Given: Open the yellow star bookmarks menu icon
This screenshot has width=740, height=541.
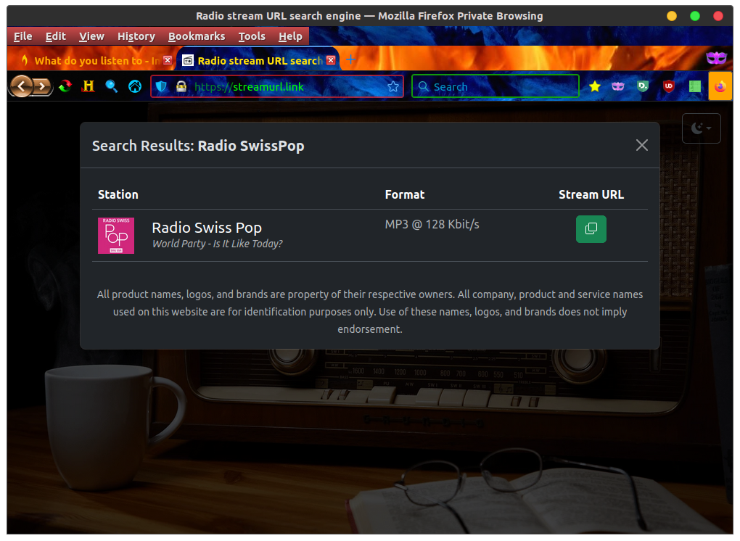Looking at the screenshot, I should click(x=595, y=86).
